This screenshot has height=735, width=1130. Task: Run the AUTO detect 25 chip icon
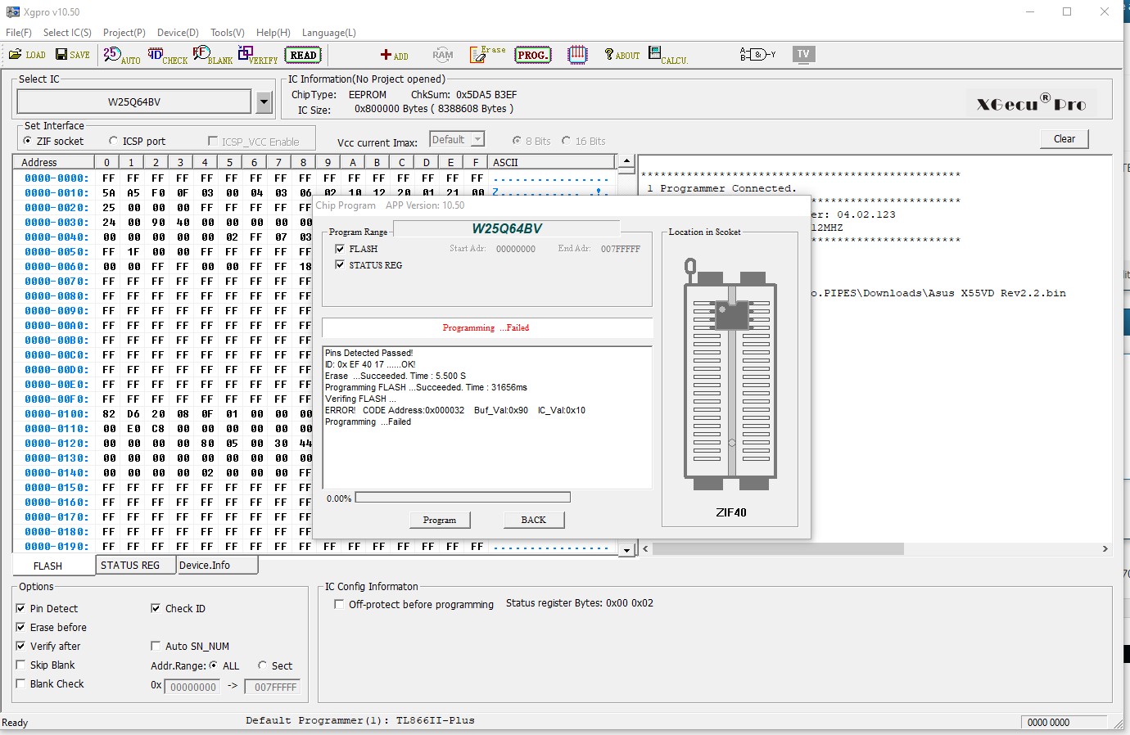(121, 56)
